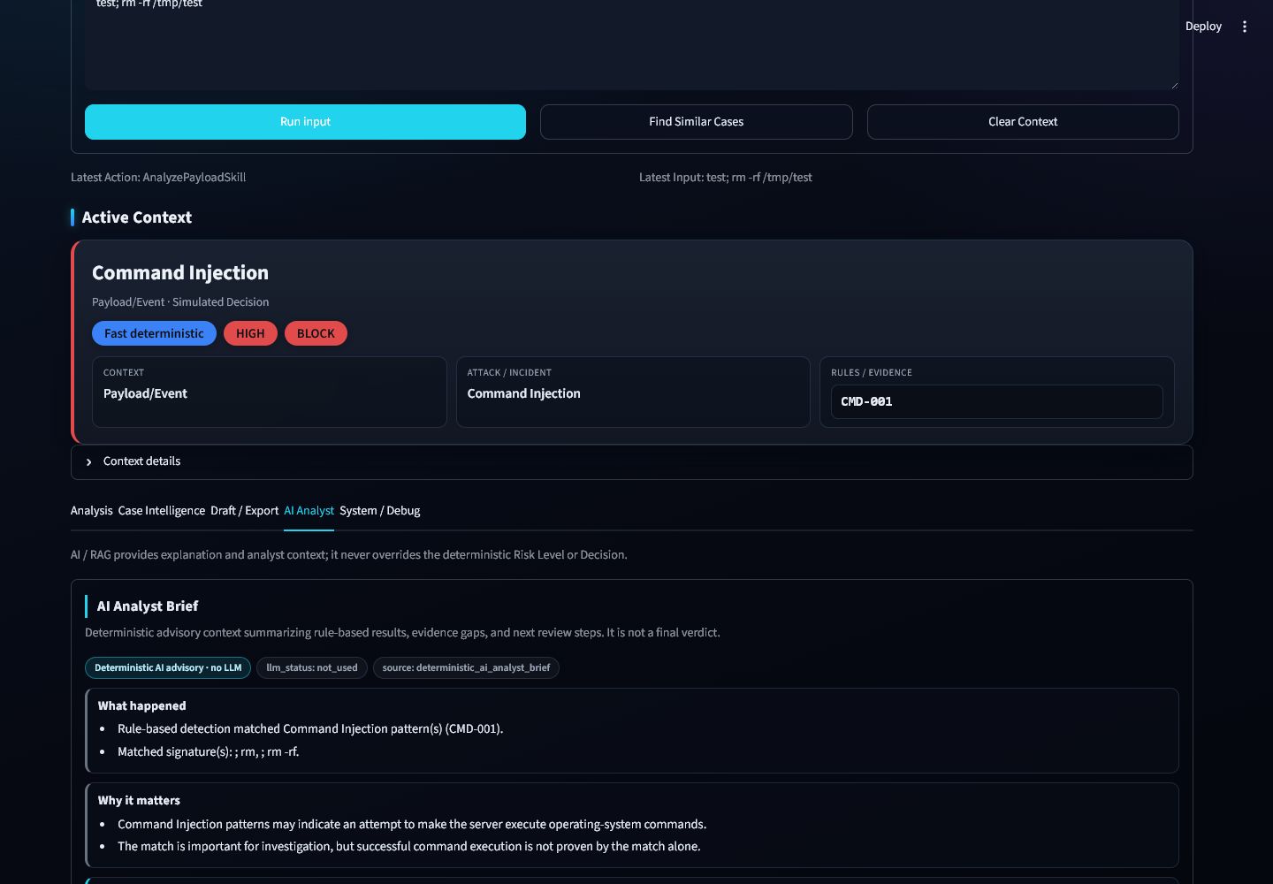This screenshot has height=884, width=1273.
Task: Click the 'Deterministic AI advisory · no LLM' chip
Action: [168, 668]
